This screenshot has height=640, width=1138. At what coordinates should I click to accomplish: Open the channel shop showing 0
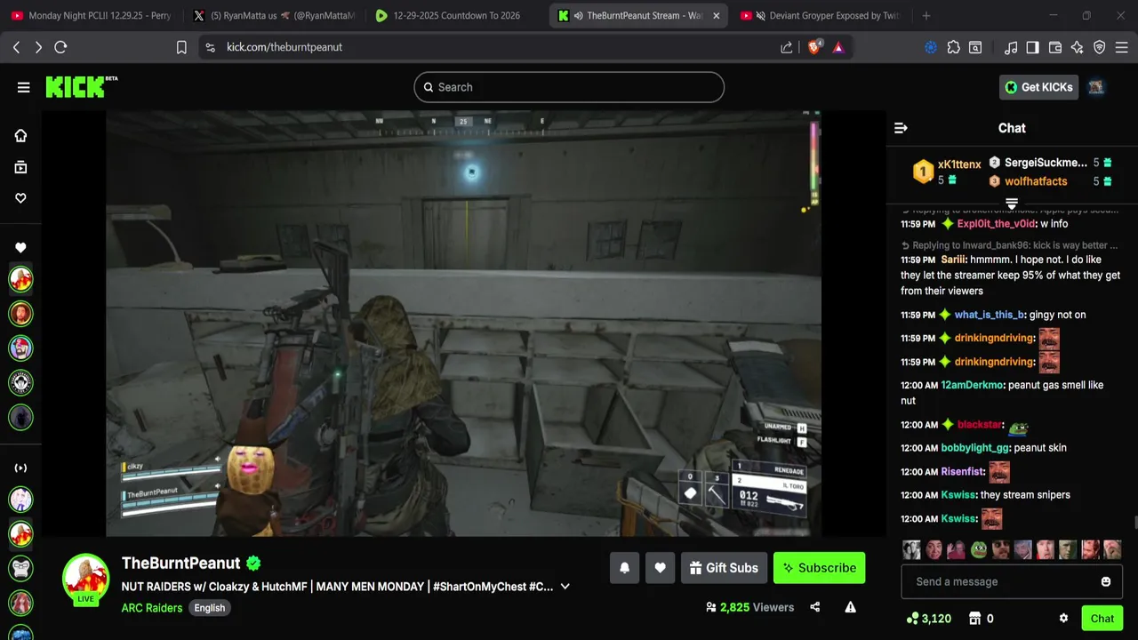[x=981, y=619]
